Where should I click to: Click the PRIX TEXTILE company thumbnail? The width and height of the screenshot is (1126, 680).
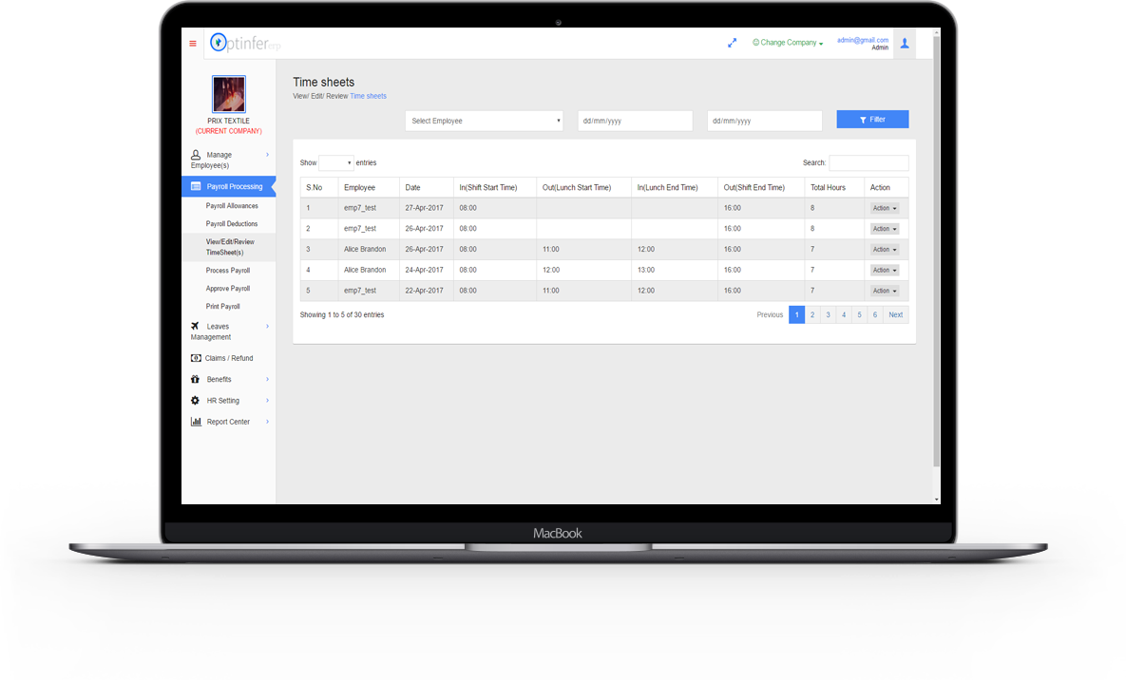coord(229,94)
